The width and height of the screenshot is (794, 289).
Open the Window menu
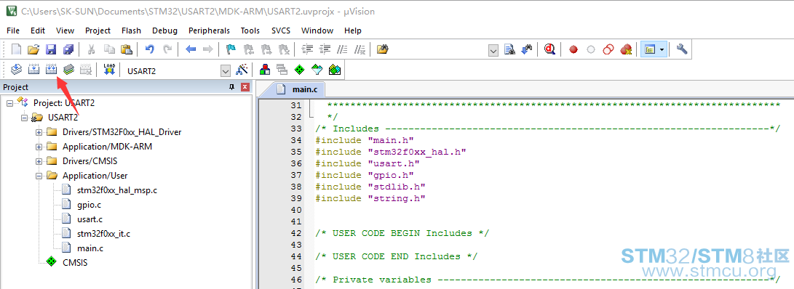317,30
